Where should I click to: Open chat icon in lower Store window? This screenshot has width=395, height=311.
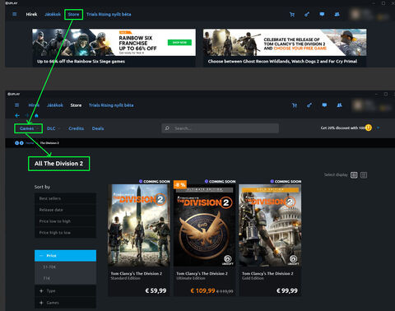tap(324, 105)
